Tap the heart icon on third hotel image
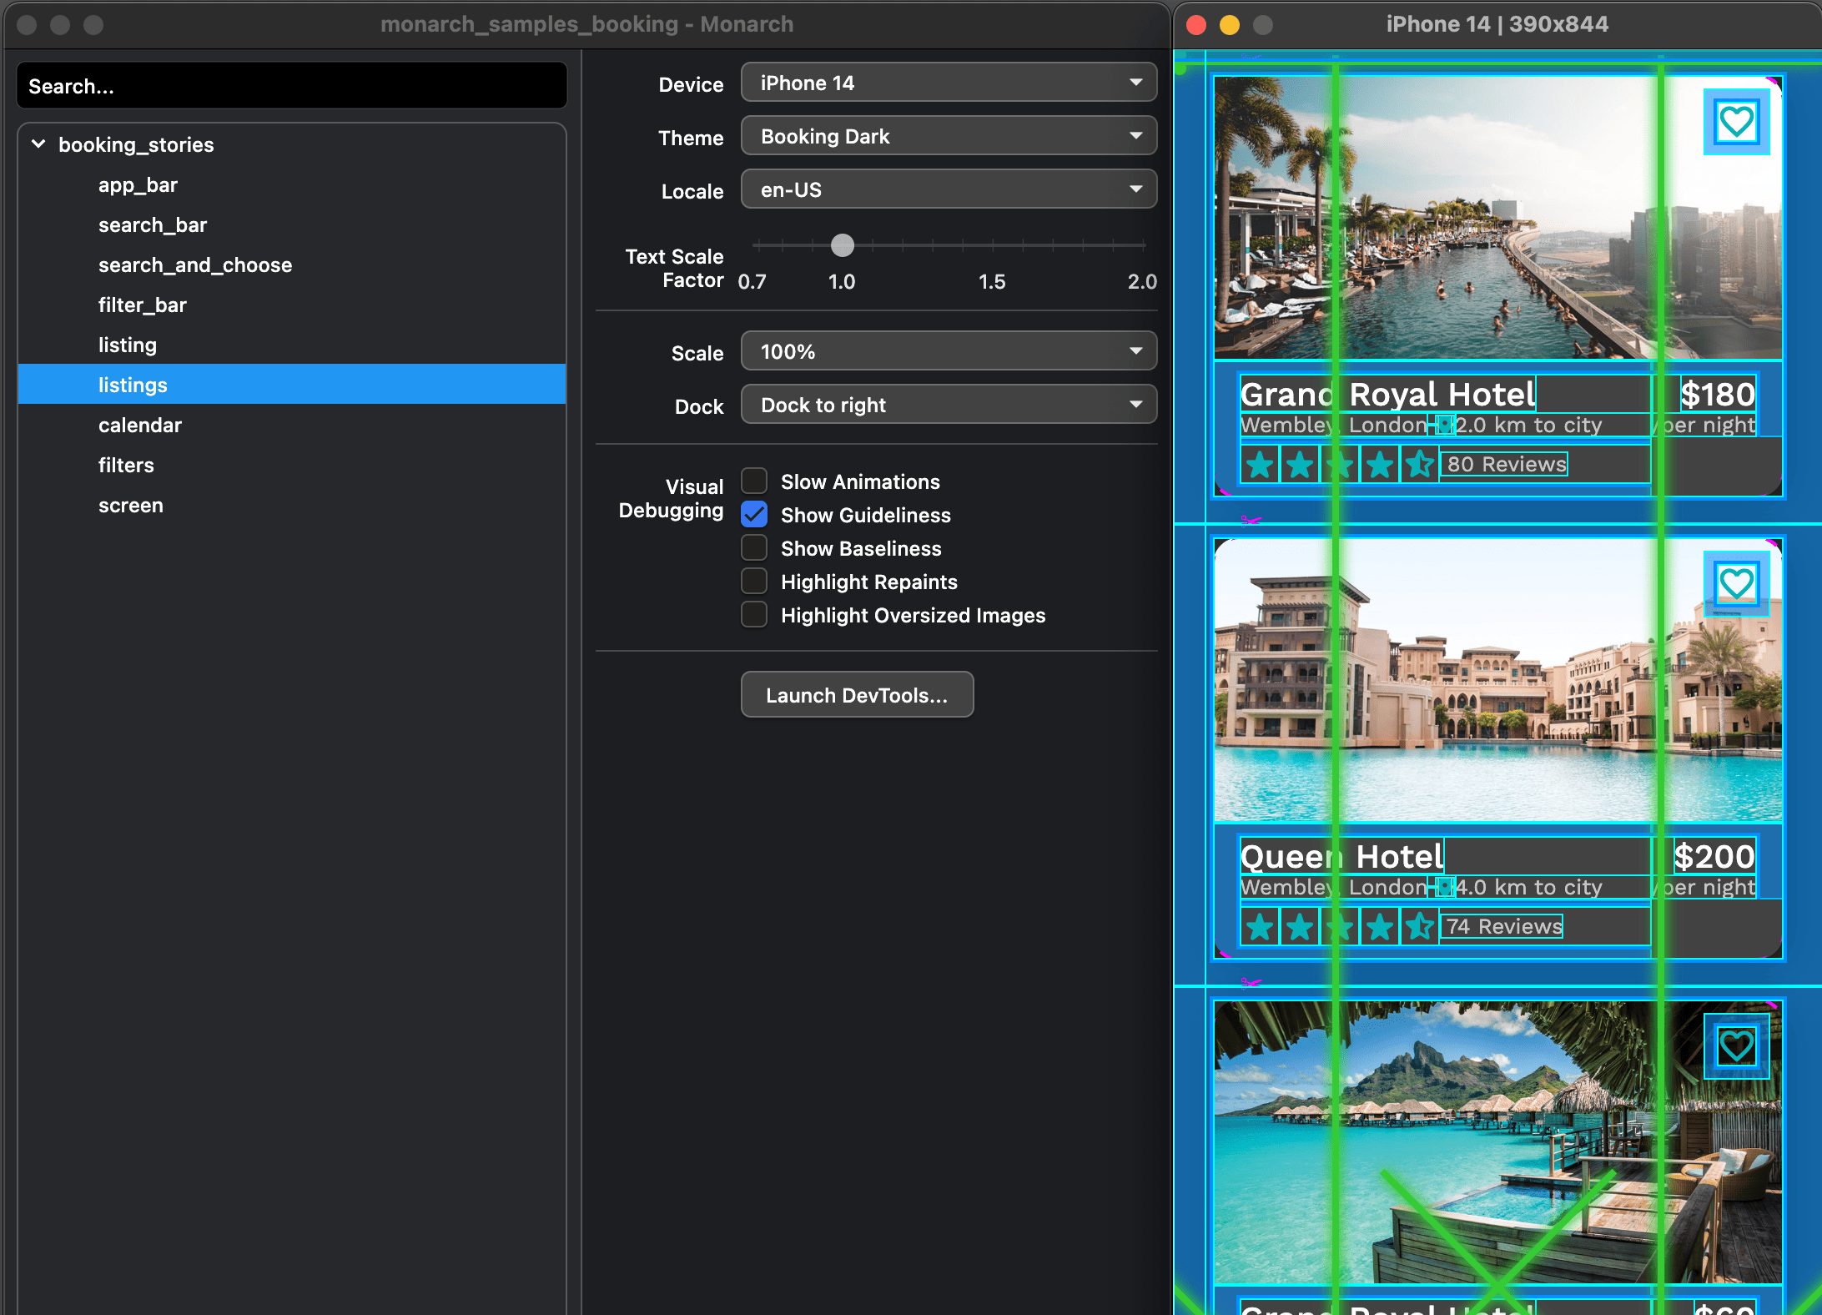Viewport: 1822px width, 1315px height. tap(1736, 1045)
